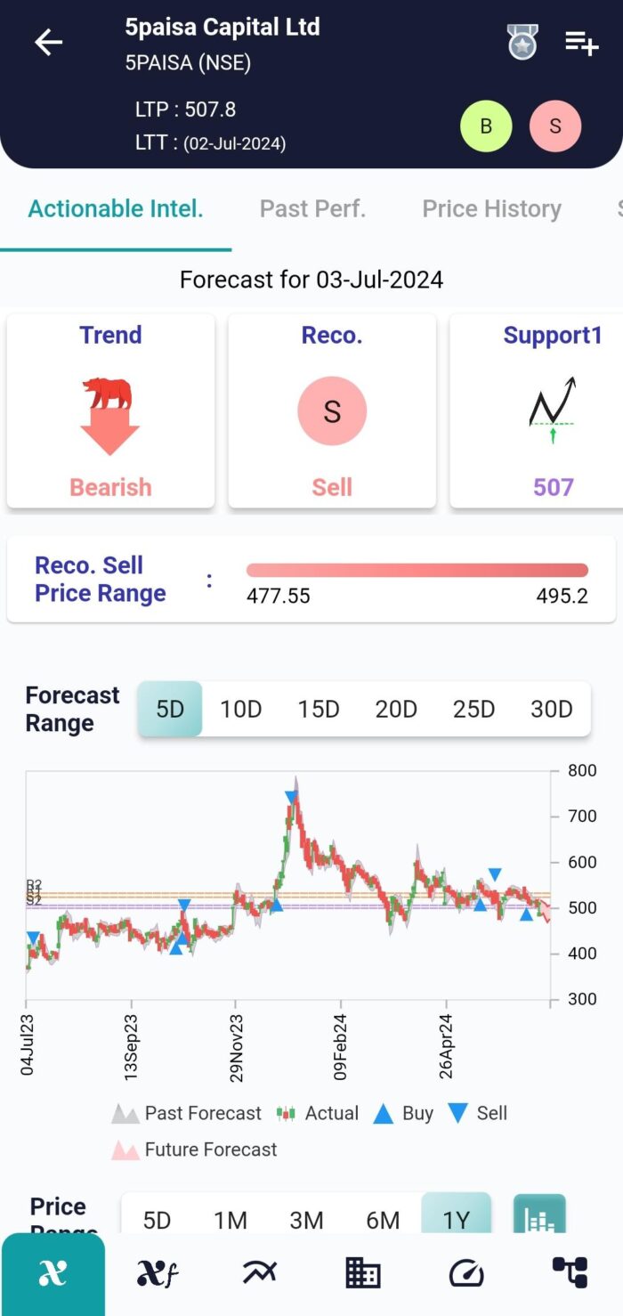Switch to the Past Perf. tab
Screen dimensions: 623x1316
[313, 208]
